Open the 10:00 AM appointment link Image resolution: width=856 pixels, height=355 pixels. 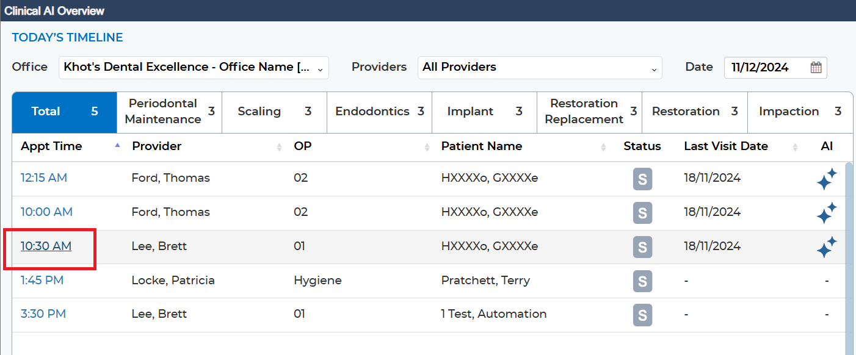[x=46, y=212]
